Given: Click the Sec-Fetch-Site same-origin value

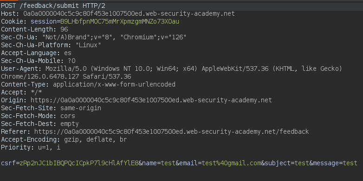Looking at the screenshot, I should click(x=81, y=108).
